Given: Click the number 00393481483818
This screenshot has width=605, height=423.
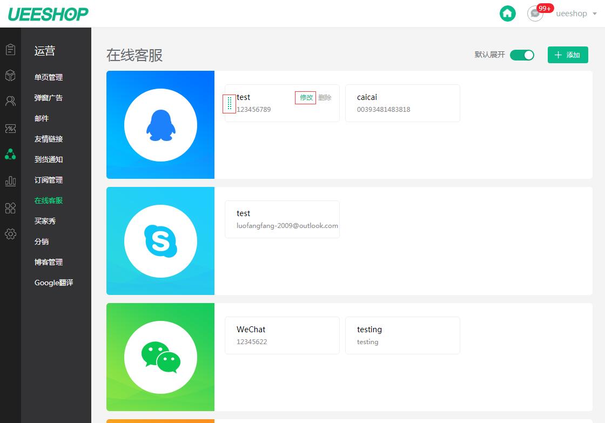Looking at the screenshot, I should point(384,109).
